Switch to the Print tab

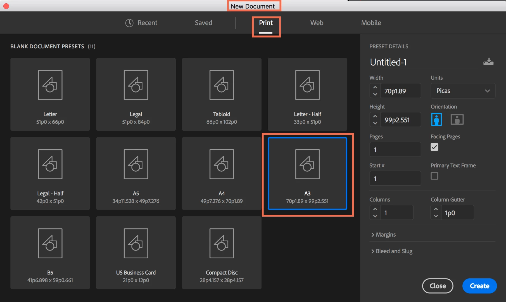tap(266, 23)
